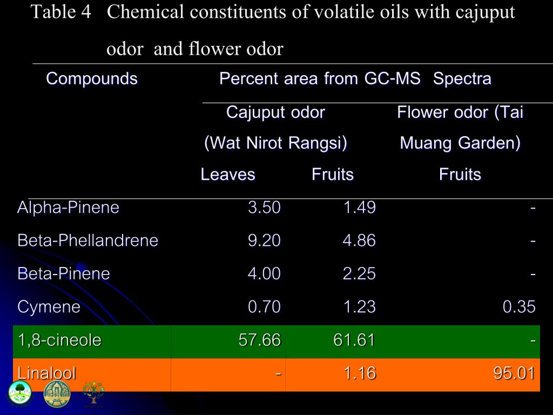Select the green 1,8-cineole row label
Image resolution: width=553 pixels, height=415 pixels.
[x=59, y=340]
